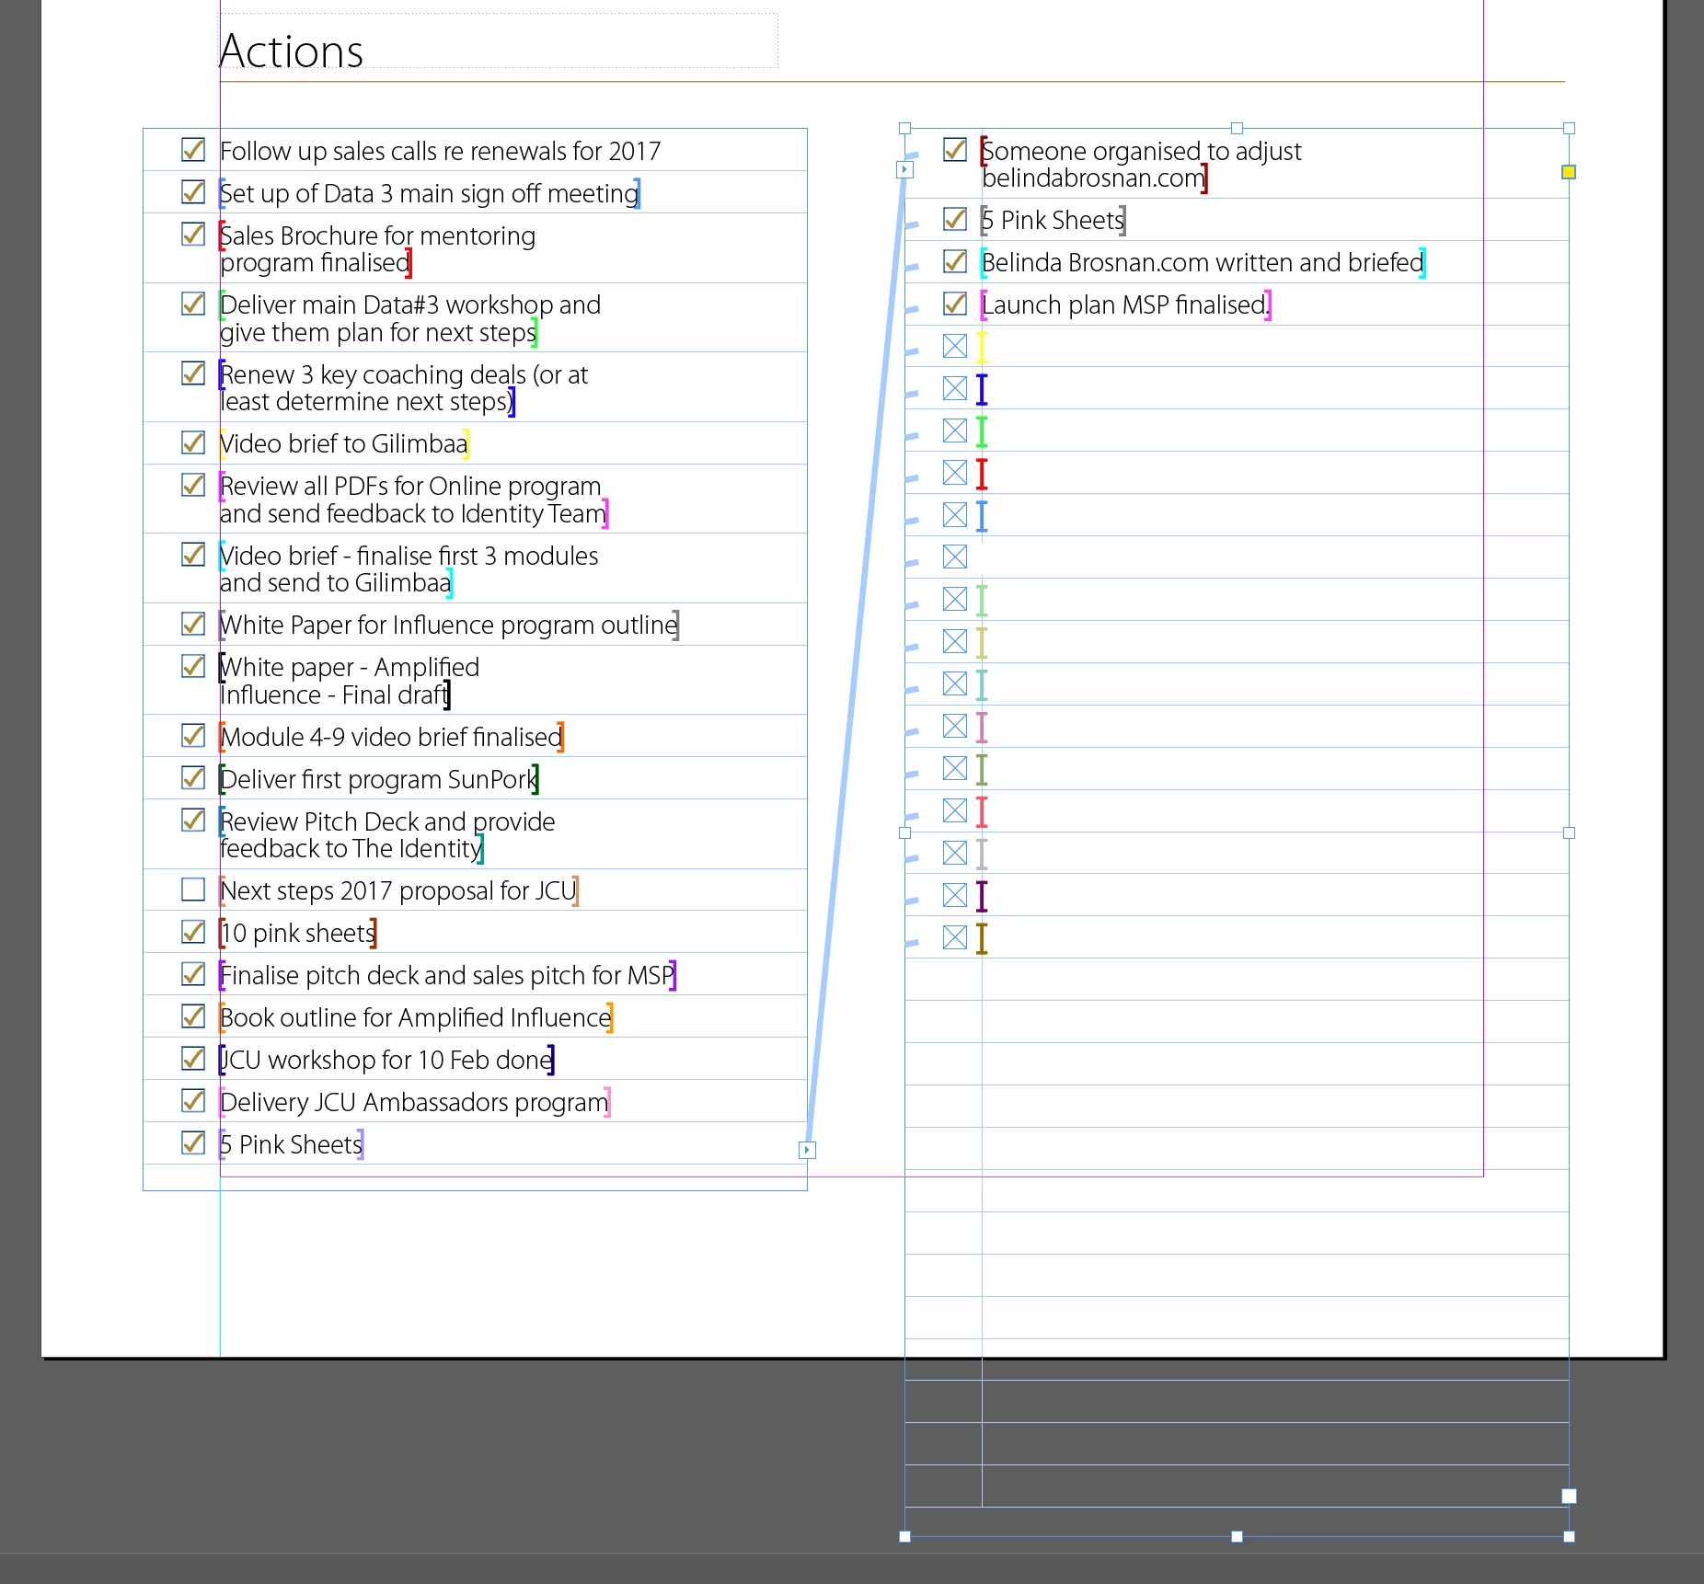Screen dimensions: 1704x1584
Task: Click 'White Paper for Influence program outline'
Action: coord(449,625)
